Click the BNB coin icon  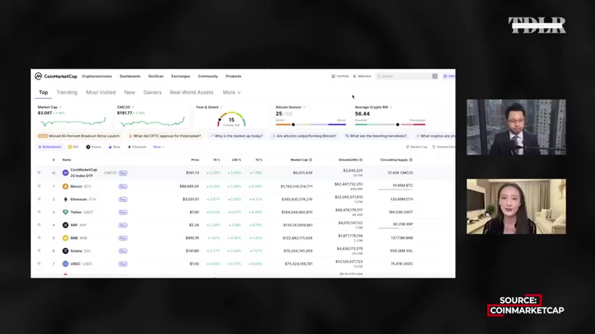pyautogui.click(x=66, y=238)
